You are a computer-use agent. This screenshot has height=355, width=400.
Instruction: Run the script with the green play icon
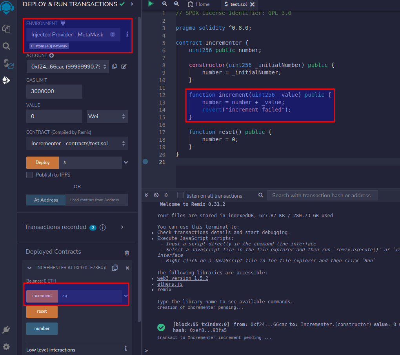point(151,4)
